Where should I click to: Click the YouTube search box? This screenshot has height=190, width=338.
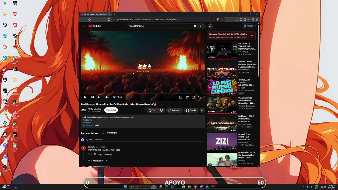coord(160,26)
